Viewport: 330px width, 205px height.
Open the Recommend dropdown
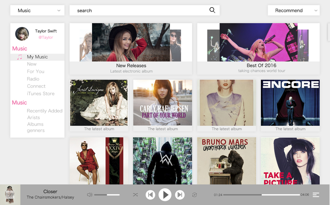(x=294, y=10)
